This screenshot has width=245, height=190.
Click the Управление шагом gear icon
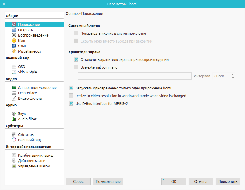click(x=14, y=166)
